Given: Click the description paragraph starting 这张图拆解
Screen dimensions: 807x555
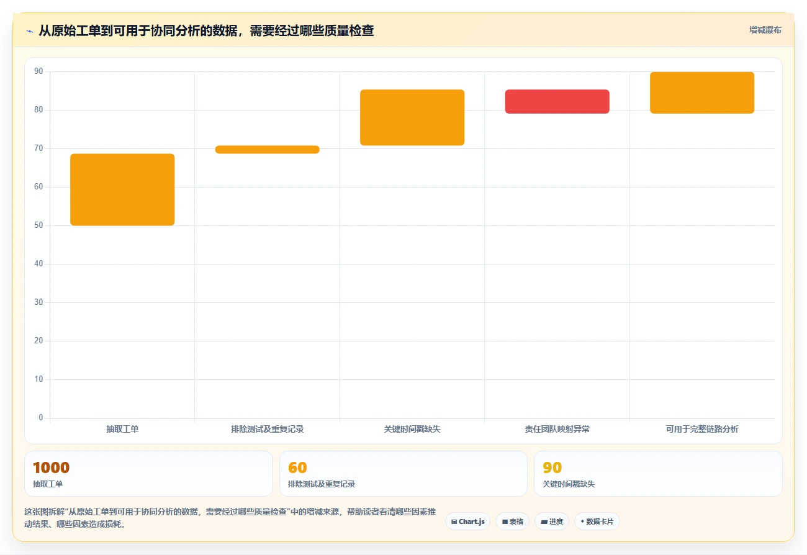Looking at the screenshot, I should point(230,518).
